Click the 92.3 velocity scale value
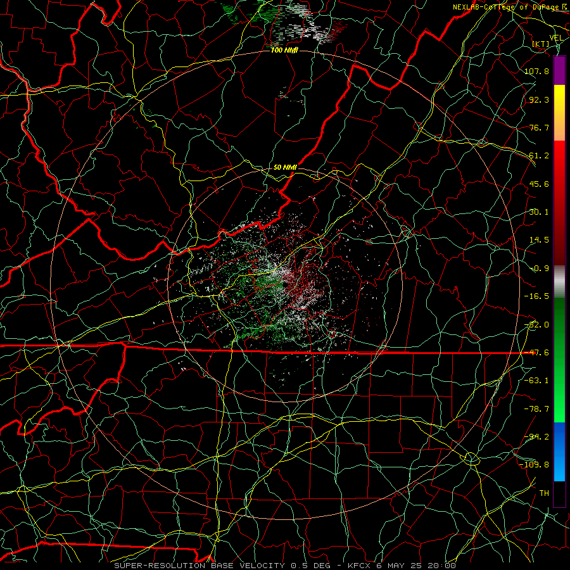 [539, 99]
